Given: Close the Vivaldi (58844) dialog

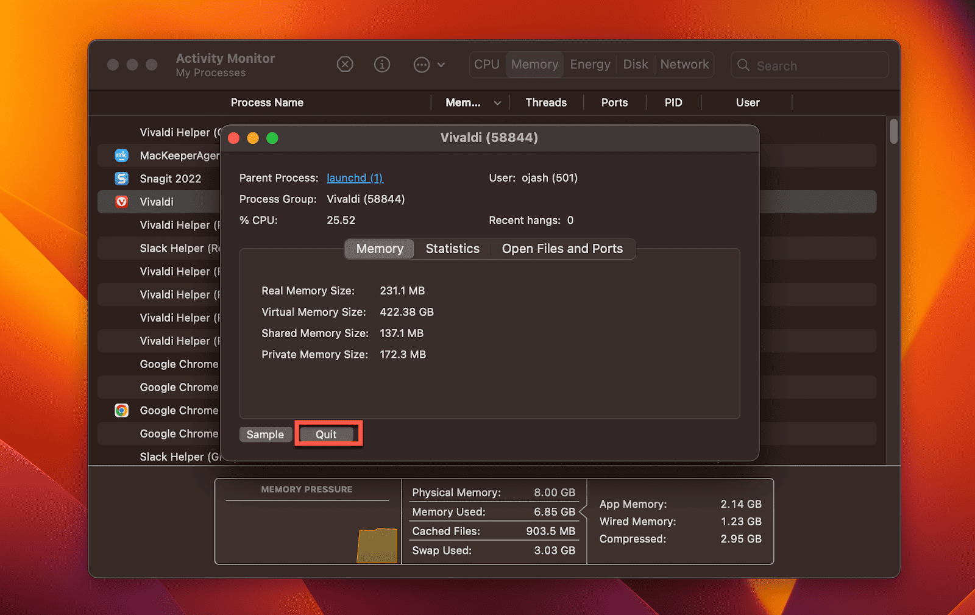Looking at the screenshot, I should click(233, 138).
